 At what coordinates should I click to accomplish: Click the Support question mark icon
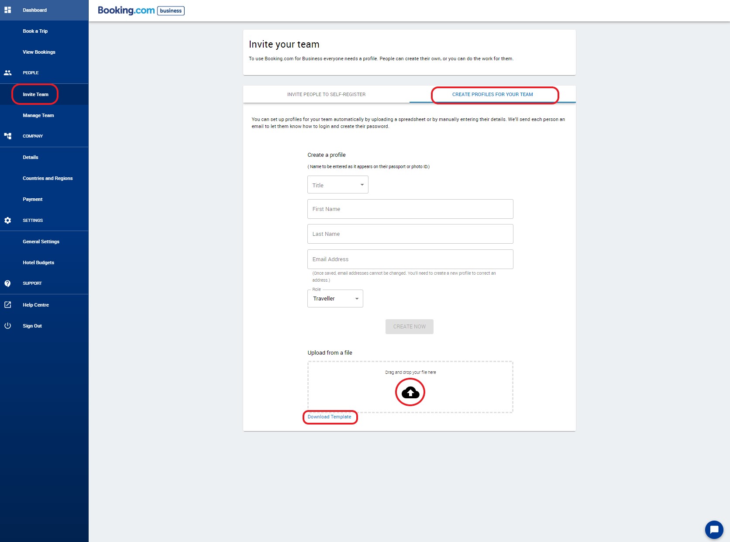pyautogui.click(x=8, y=283)
